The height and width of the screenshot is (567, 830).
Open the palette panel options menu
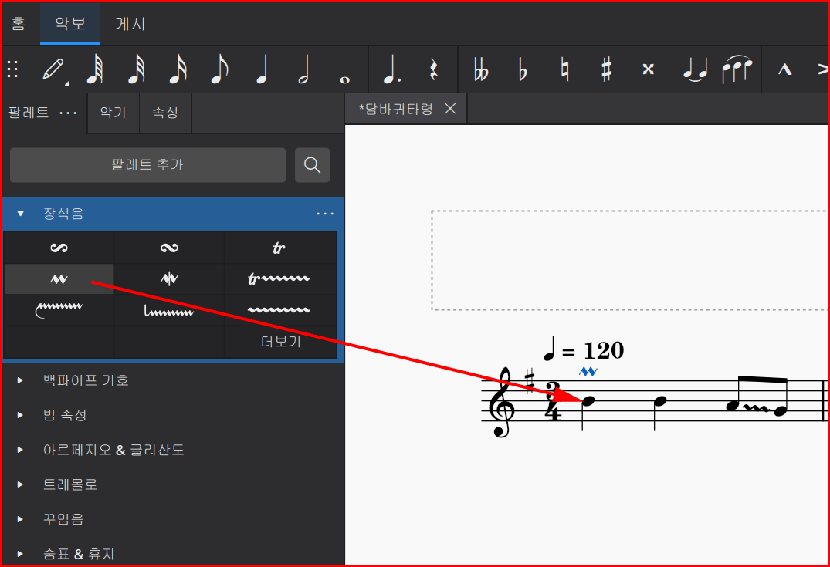[x=68, y=113]
